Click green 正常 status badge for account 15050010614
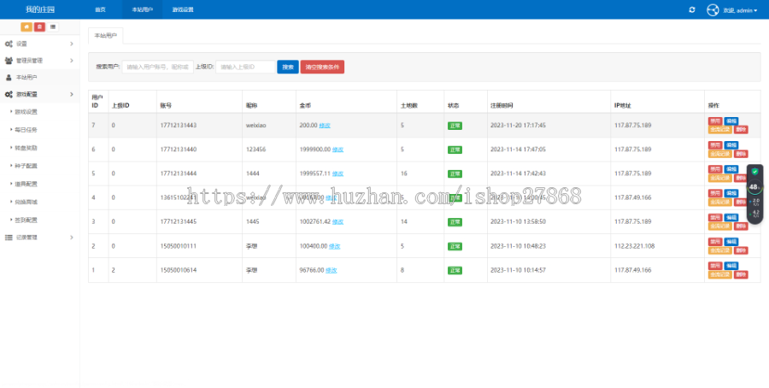This screenshot has width=769, height=388. pos(455,271)
